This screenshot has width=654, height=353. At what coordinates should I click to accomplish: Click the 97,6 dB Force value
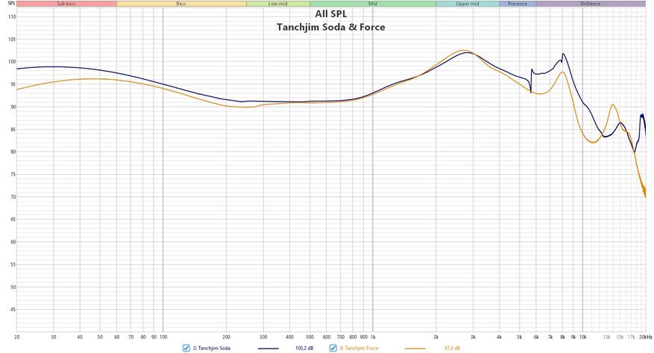tap(452, 348)
